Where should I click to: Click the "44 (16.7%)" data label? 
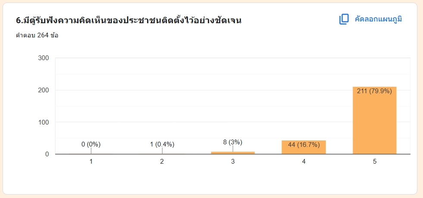304,145
